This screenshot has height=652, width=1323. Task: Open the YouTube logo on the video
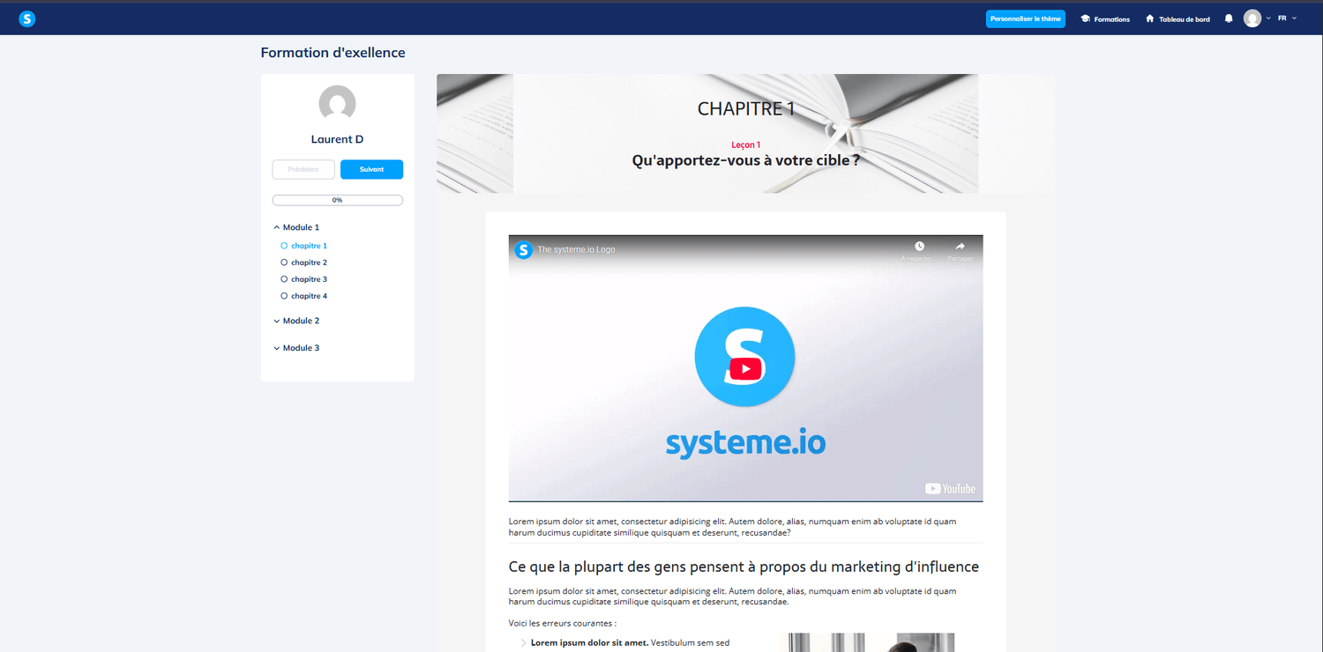pyautogui.click(x=950, y=489)
